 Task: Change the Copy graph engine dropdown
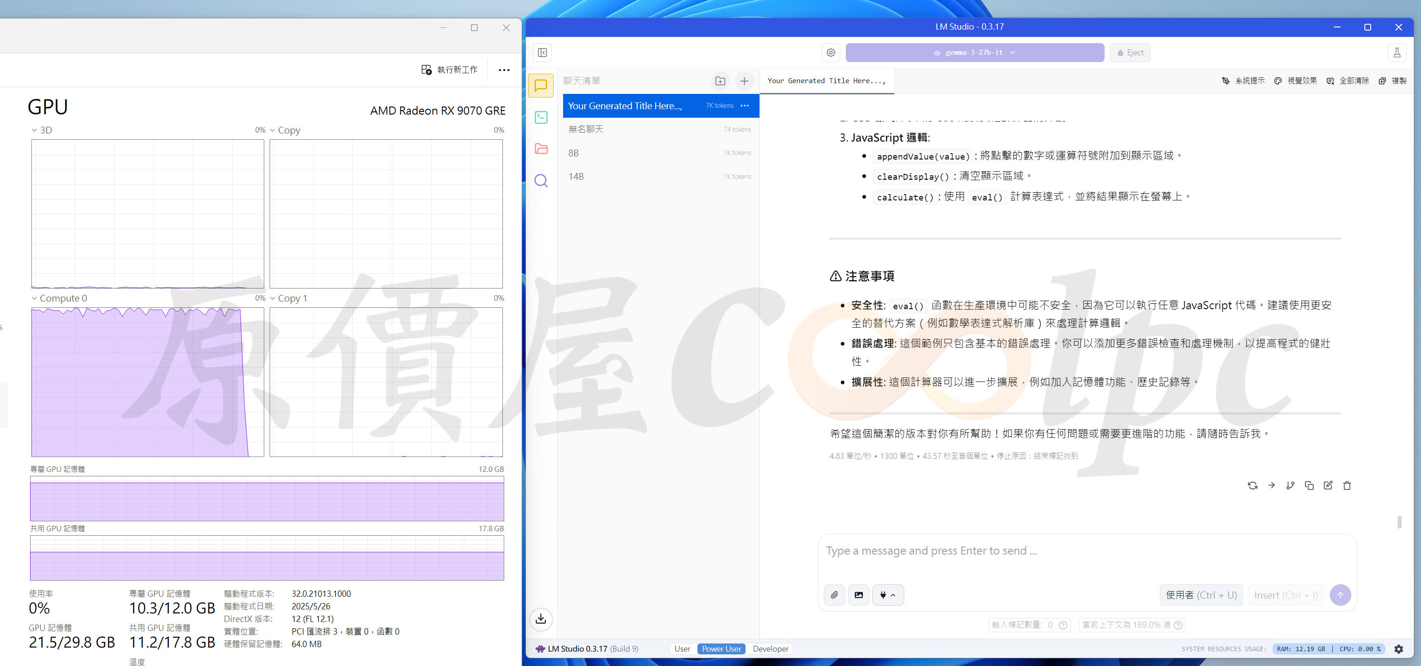click(x=284, y=130)
